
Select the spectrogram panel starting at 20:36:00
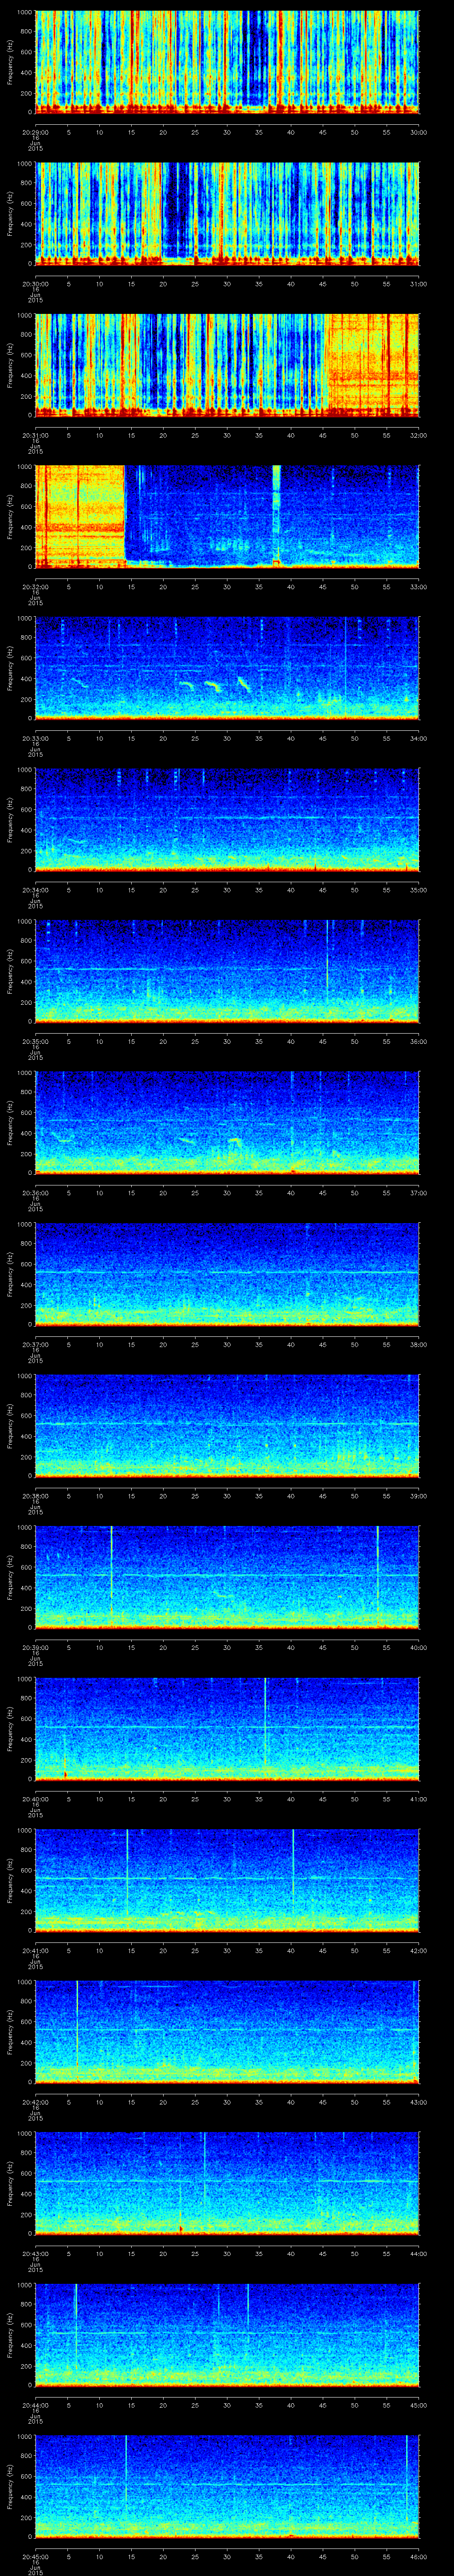click(x=227, y=1122)
